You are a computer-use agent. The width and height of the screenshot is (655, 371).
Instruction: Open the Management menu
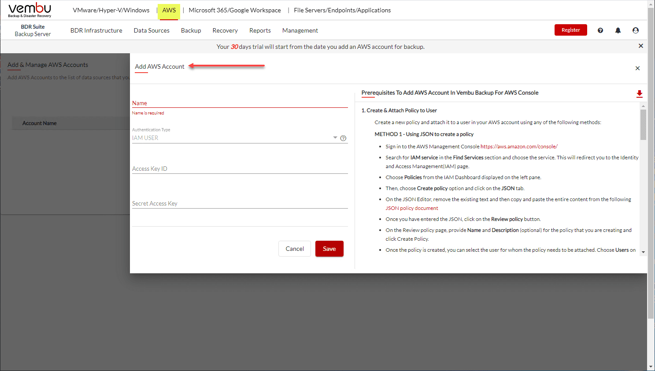[300, 30]
